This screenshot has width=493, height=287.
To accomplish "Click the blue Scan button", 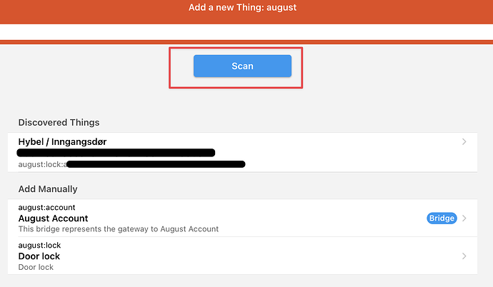I will (242, 66).
